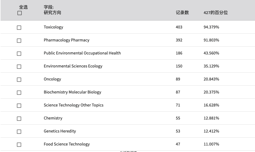Image resolution: width=255 pixels, height=152 pixels.
Task: Click the 记录数 column header
Action: (x=182, y=13)
